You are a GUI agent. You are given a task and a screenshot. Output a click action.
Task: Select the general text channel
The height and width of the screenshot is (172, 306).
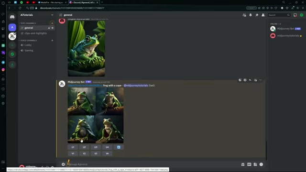(x=37, y=28)
